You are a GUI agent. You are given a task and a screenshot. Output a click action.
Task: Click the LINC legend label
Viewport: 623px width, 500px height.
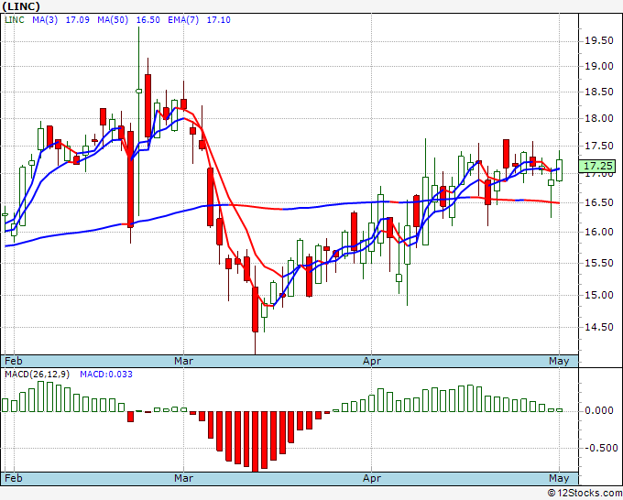[x=15, y=20]
